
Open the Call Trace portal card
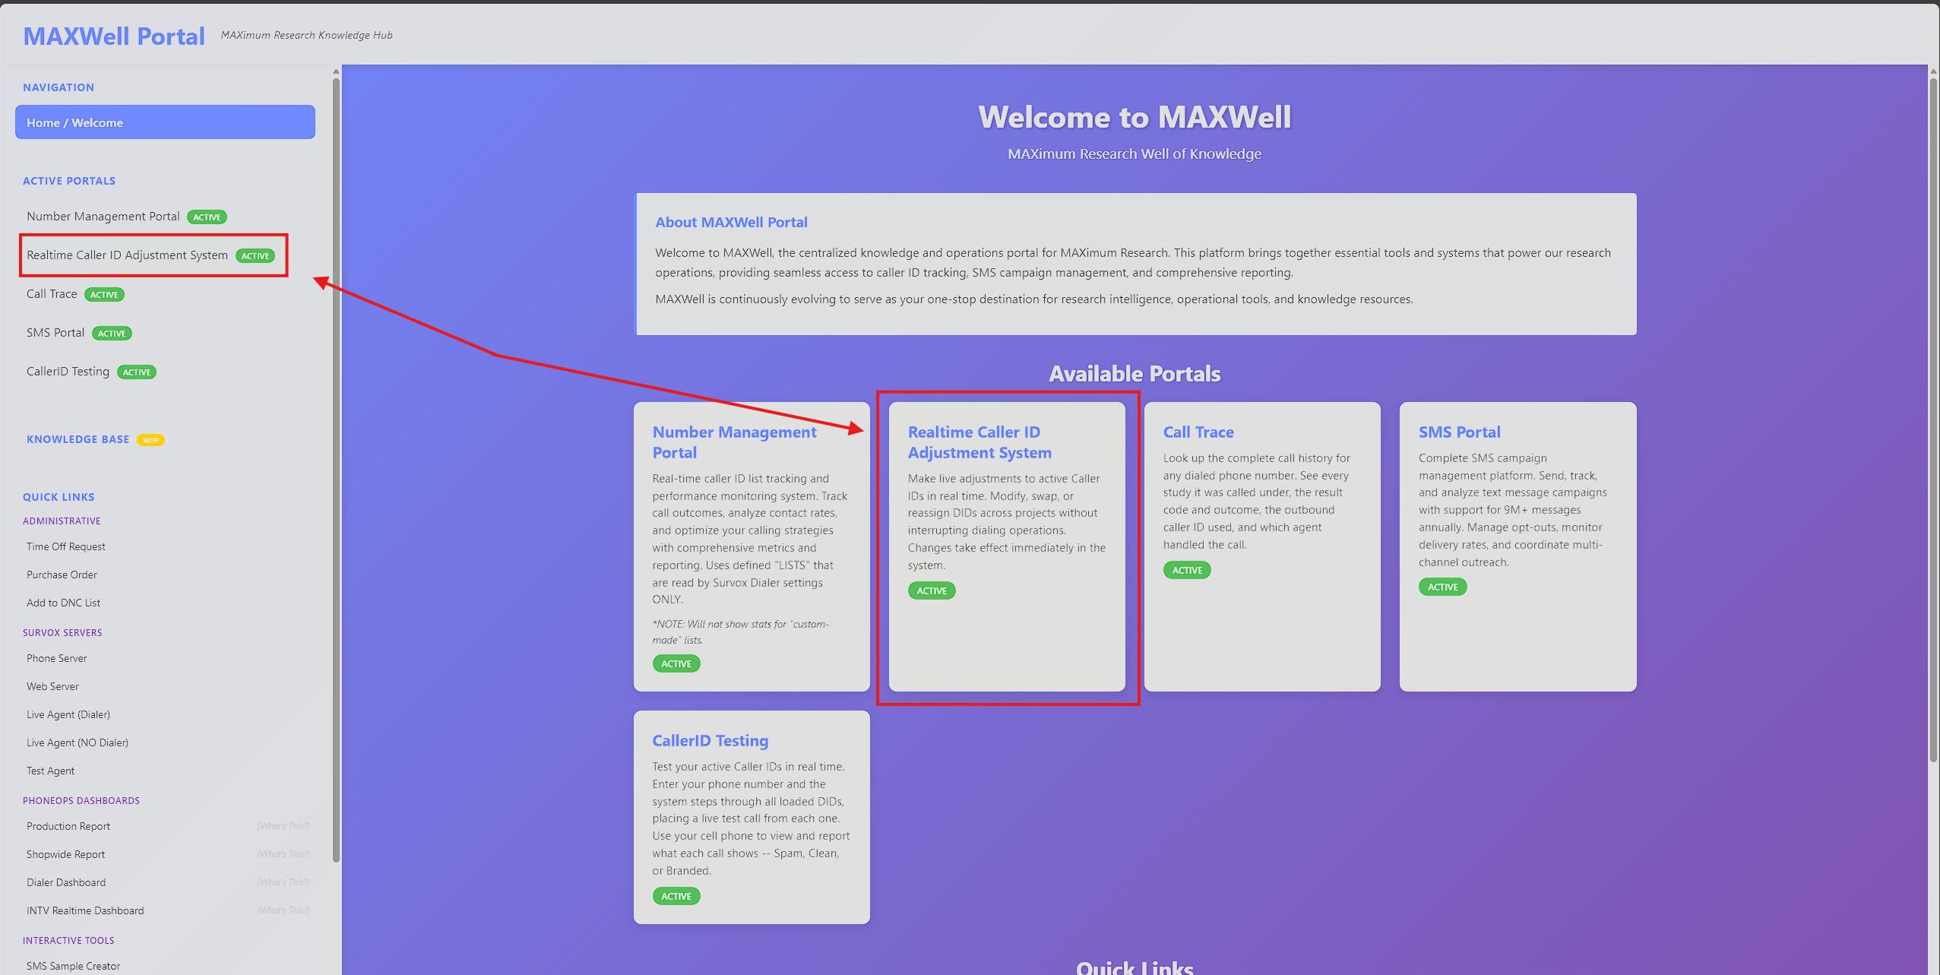click(x=1262, y=546)
